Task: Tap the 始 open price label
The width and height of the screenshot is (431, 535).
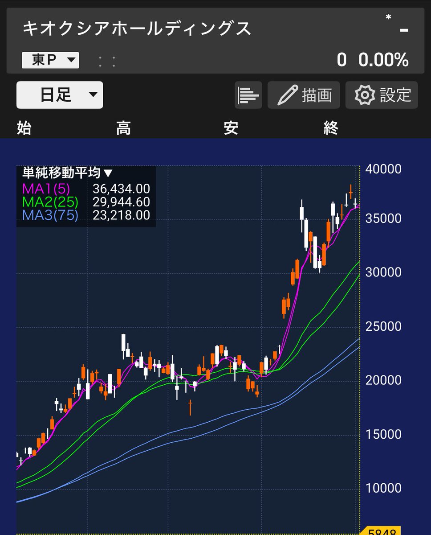Action: pos(24,128)
